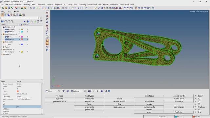The height and width of the screenshot is (118, 210).
Task: Switch to the Mask tab
Action: click(x=10, y=12)
